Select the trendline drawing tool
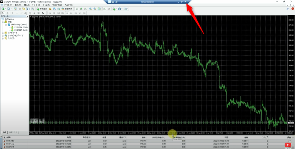This screenshot has width=295, height=149. click(21, 13)
